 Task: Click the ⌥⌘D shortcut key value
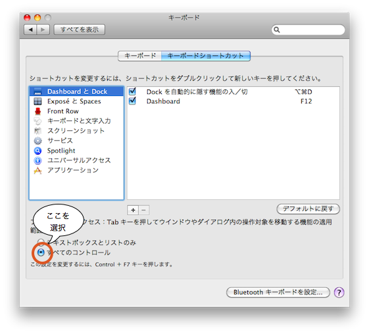pos(303,92)
